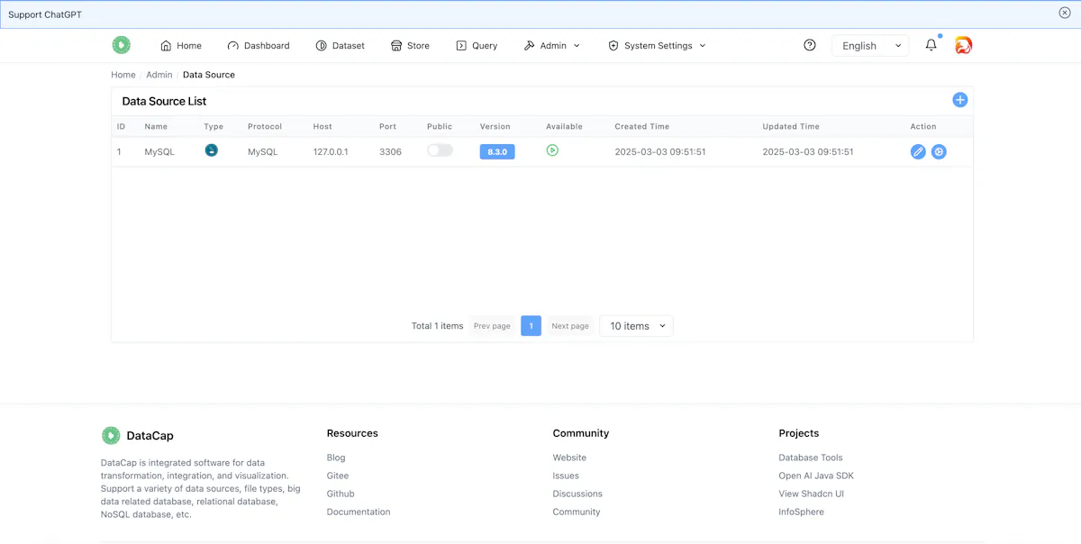Screen dimensions: 1081x544
Task: Open the Query menu item
Action: click(477, 46)
